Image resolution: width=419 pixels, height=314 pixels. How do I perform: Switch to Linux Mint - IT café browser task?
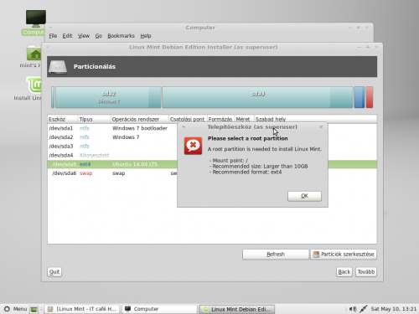pos(81,309)
